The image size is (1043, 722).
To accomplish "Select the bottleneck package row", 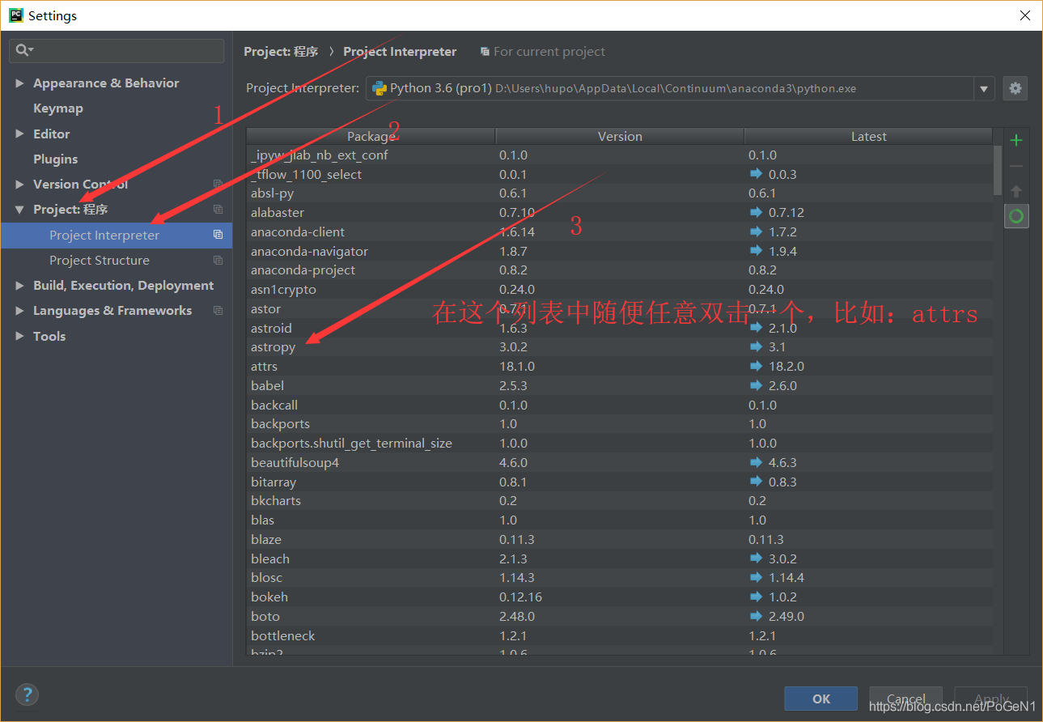I will 620,635.
